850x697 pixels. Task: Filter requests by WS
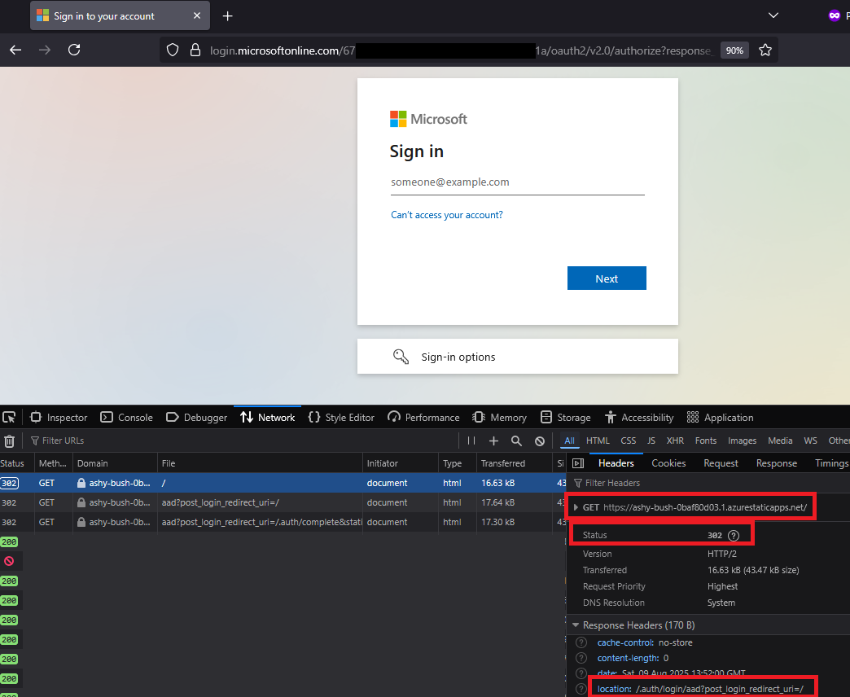[x=810, y=441]
